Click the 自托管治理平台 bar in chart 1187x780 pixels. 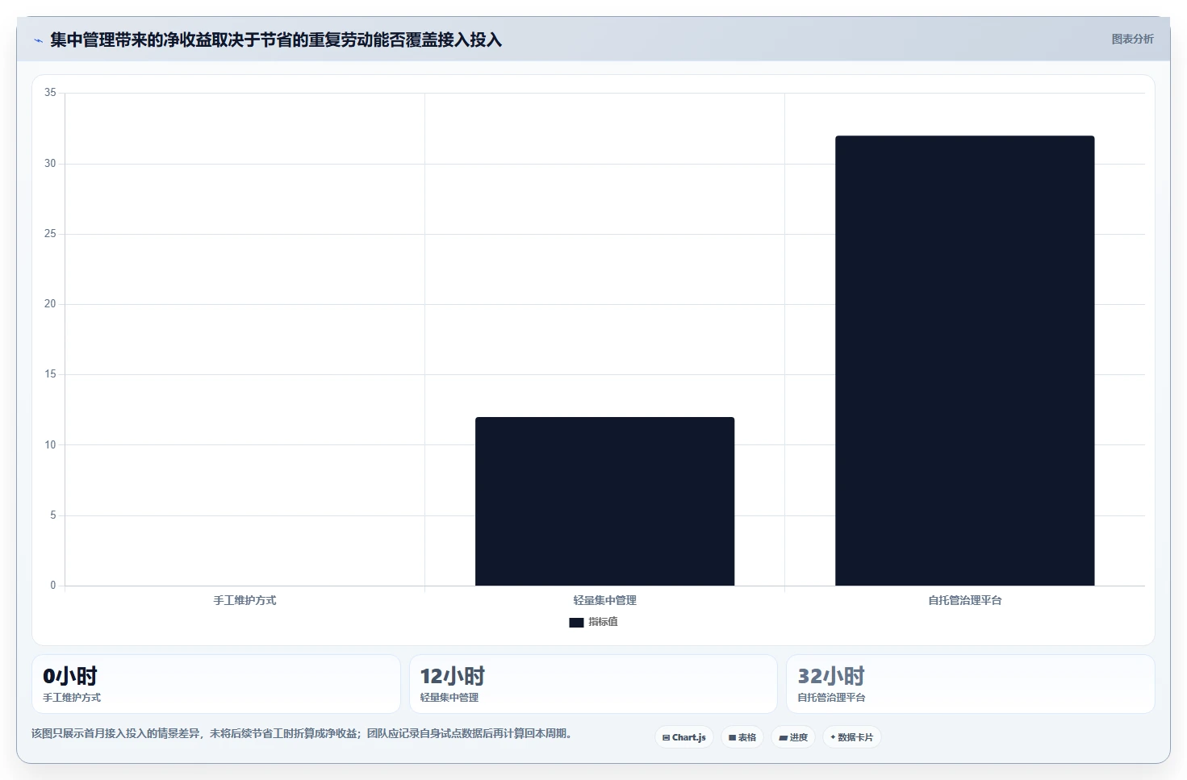pyautogui.click(x=964, y=361)
